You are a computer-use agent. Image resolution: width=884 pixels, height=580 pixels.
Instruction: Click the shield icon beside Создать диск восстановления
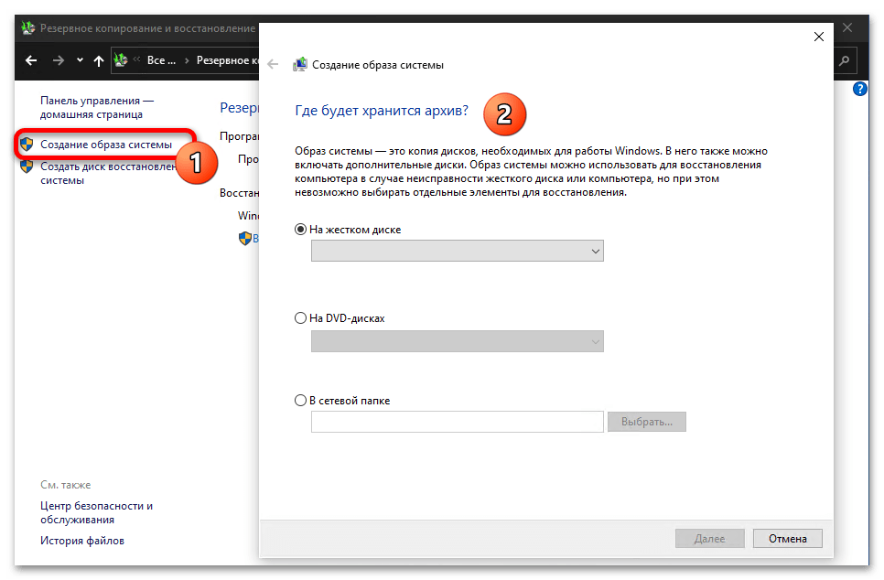(27, 166)
